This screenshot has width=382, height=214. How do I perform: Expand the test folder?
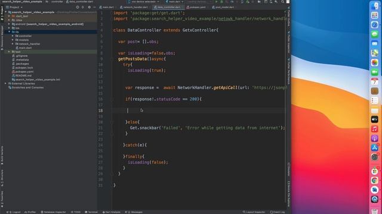click(x=10, y=52)
